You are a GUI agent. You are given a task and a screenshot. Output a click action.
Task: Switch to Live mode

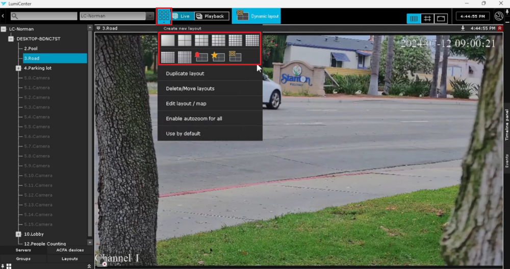click(181, 16)
